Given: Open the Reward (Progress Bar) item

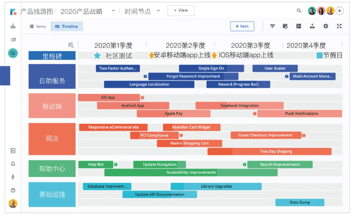Looking at the screenshot, I should click(x=238, y=85).
